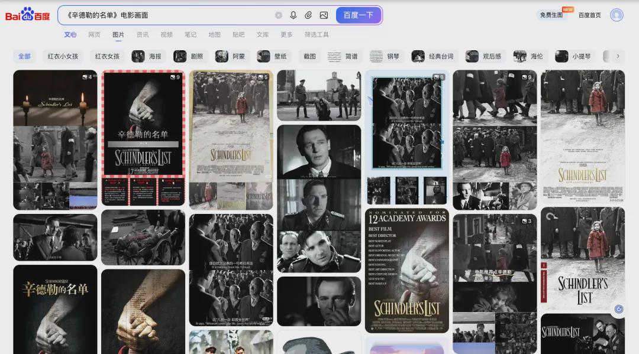The width and height of the screenshot is (639, 354).
Task: Open Chinese title 辛德勒的名单 gold poster
Action: [55, 310]
